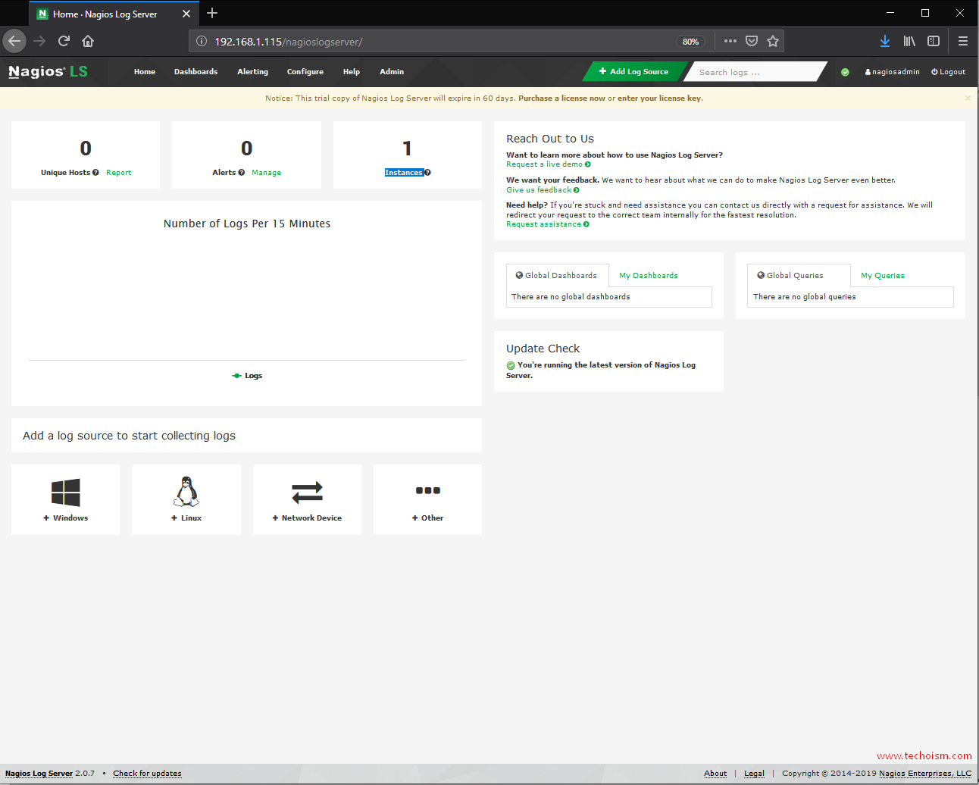Open the nagiosadmin user profile
Viewport: 979px width, 785px height.
(892, 72)
